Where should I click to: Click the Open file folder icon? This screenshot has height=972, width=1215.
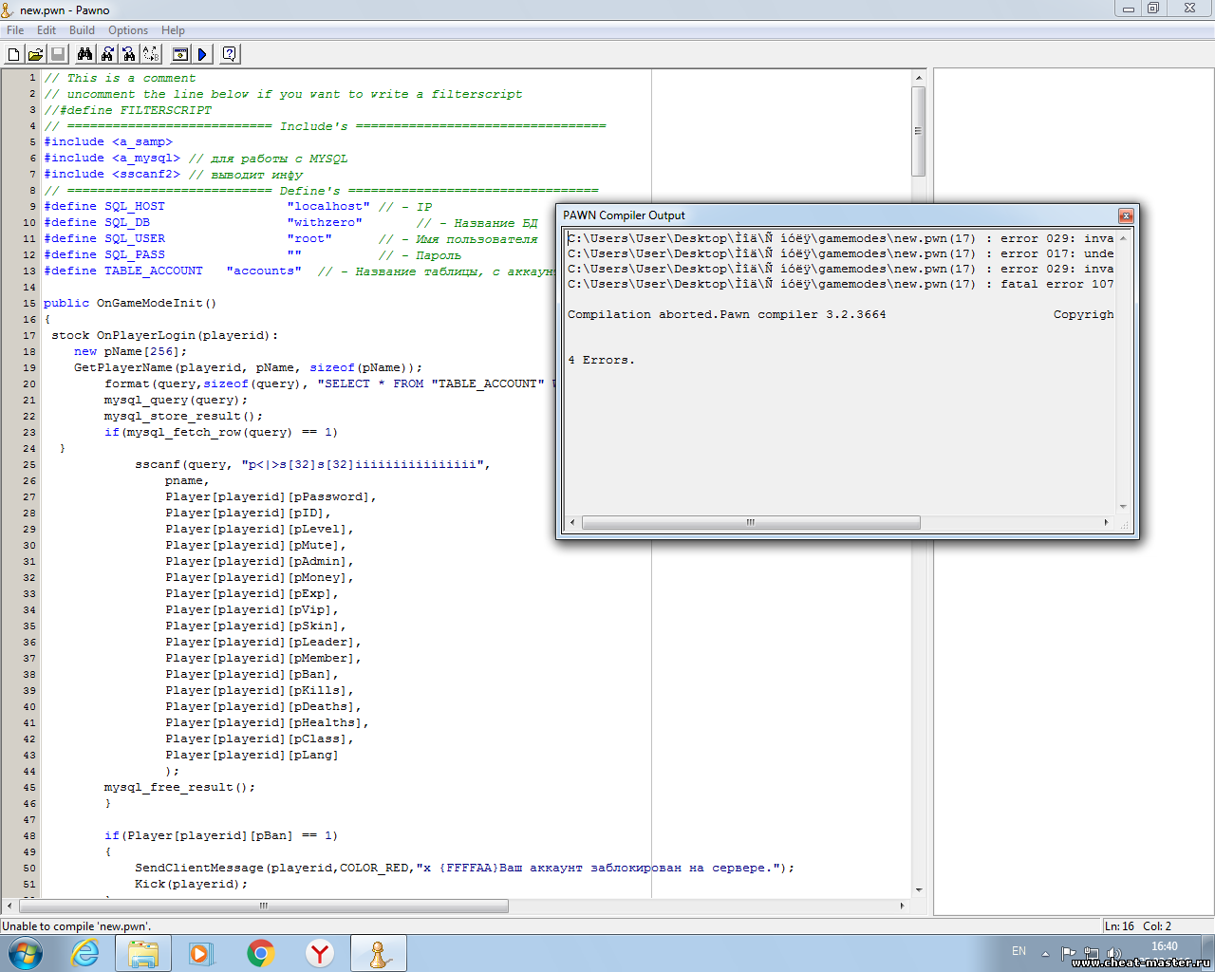[x=35, y=55]
